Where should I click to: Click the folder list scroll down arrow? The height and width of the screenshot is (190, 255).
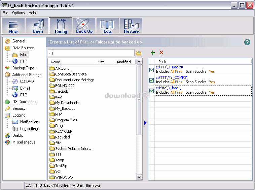pyautogui.click(x=139, y=177)
